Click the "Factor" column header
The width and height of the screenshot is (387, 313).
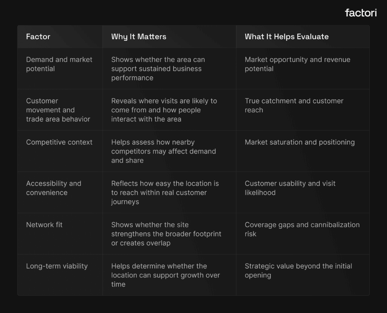(x=38, y=37)
